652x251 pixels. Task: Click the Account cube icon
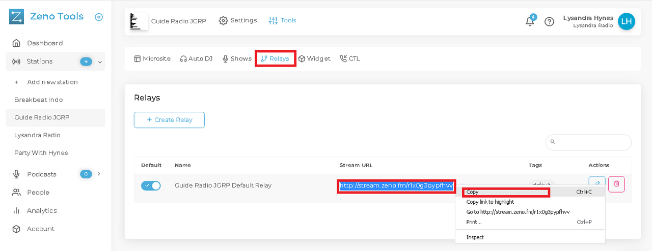pos(16,229)
